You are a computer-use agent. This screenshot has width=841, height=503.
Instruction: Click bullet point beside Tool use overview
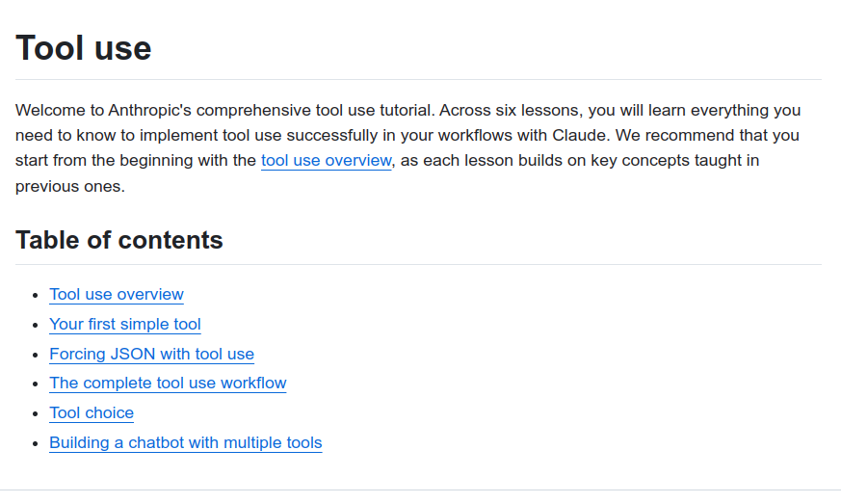pos(36,295)
